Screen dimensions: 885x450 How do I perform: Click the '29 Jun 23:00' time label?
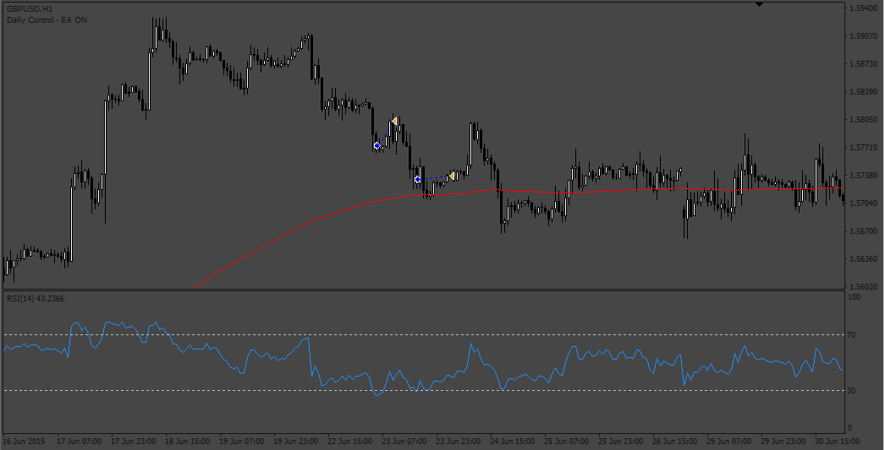pyautogui.click(x=783, y=442)
